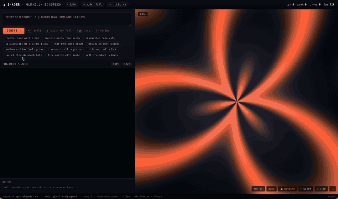Click the 'bytes 0' counter
338x199 pixels.
click(x=315, y=4)
